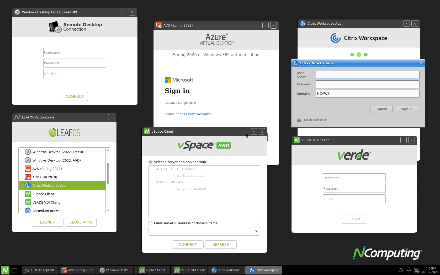Focus VERDE domain field
440x275 pixels.
[354, 199]
